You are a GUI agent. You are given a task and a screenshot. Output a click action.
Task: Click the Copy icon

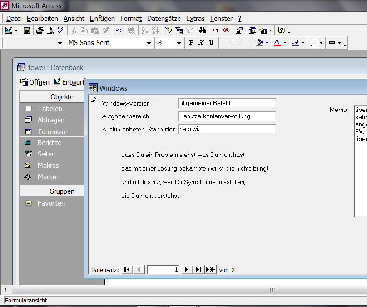(x=84, y=30)
